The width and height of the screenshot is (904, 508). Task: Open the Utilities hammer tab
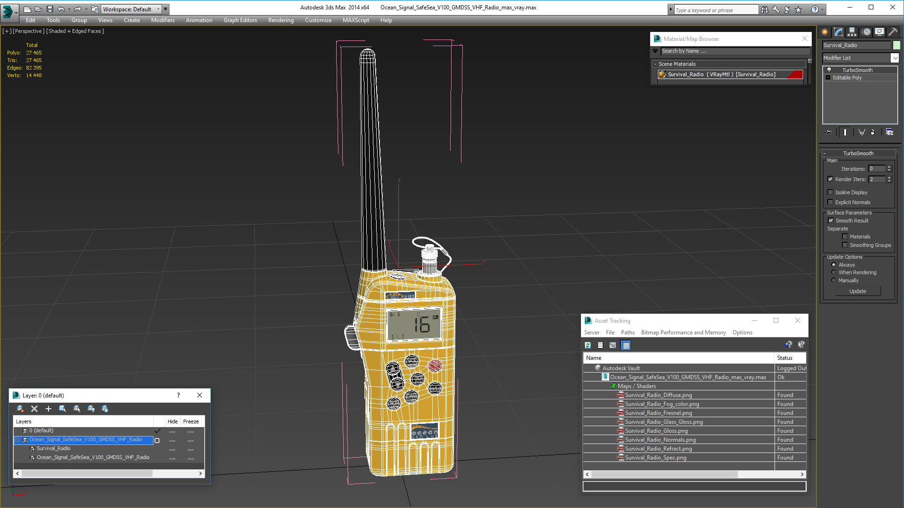pyautogui.click(x=893, y=32)
